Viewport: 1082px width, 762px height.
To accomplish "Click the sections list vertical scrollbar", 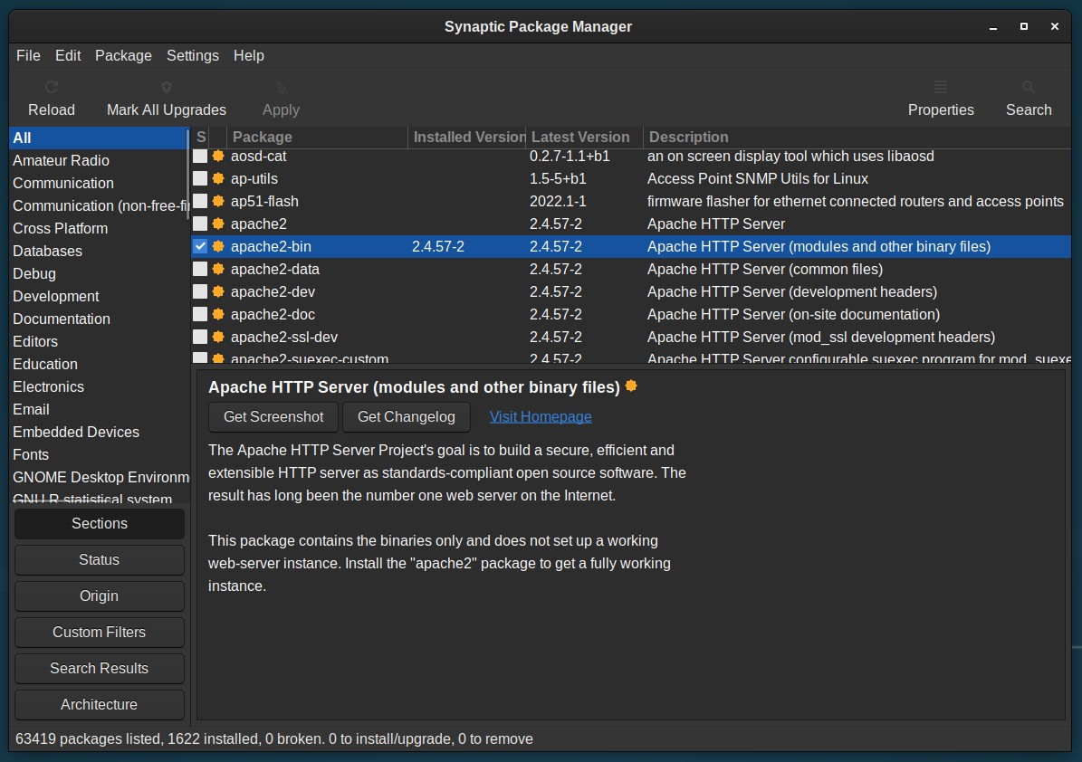I will 187,176.
